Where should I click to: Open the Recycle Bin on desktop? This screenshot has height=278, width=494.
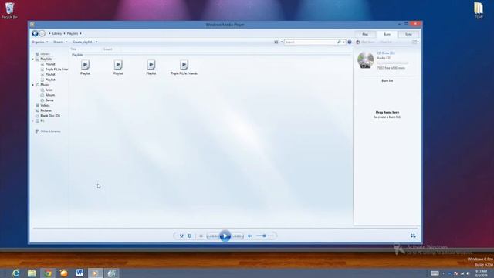(10, 10)
